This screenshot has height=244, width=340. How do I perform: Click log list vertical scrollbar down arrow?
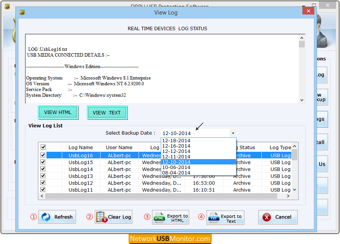pos(294,190)
